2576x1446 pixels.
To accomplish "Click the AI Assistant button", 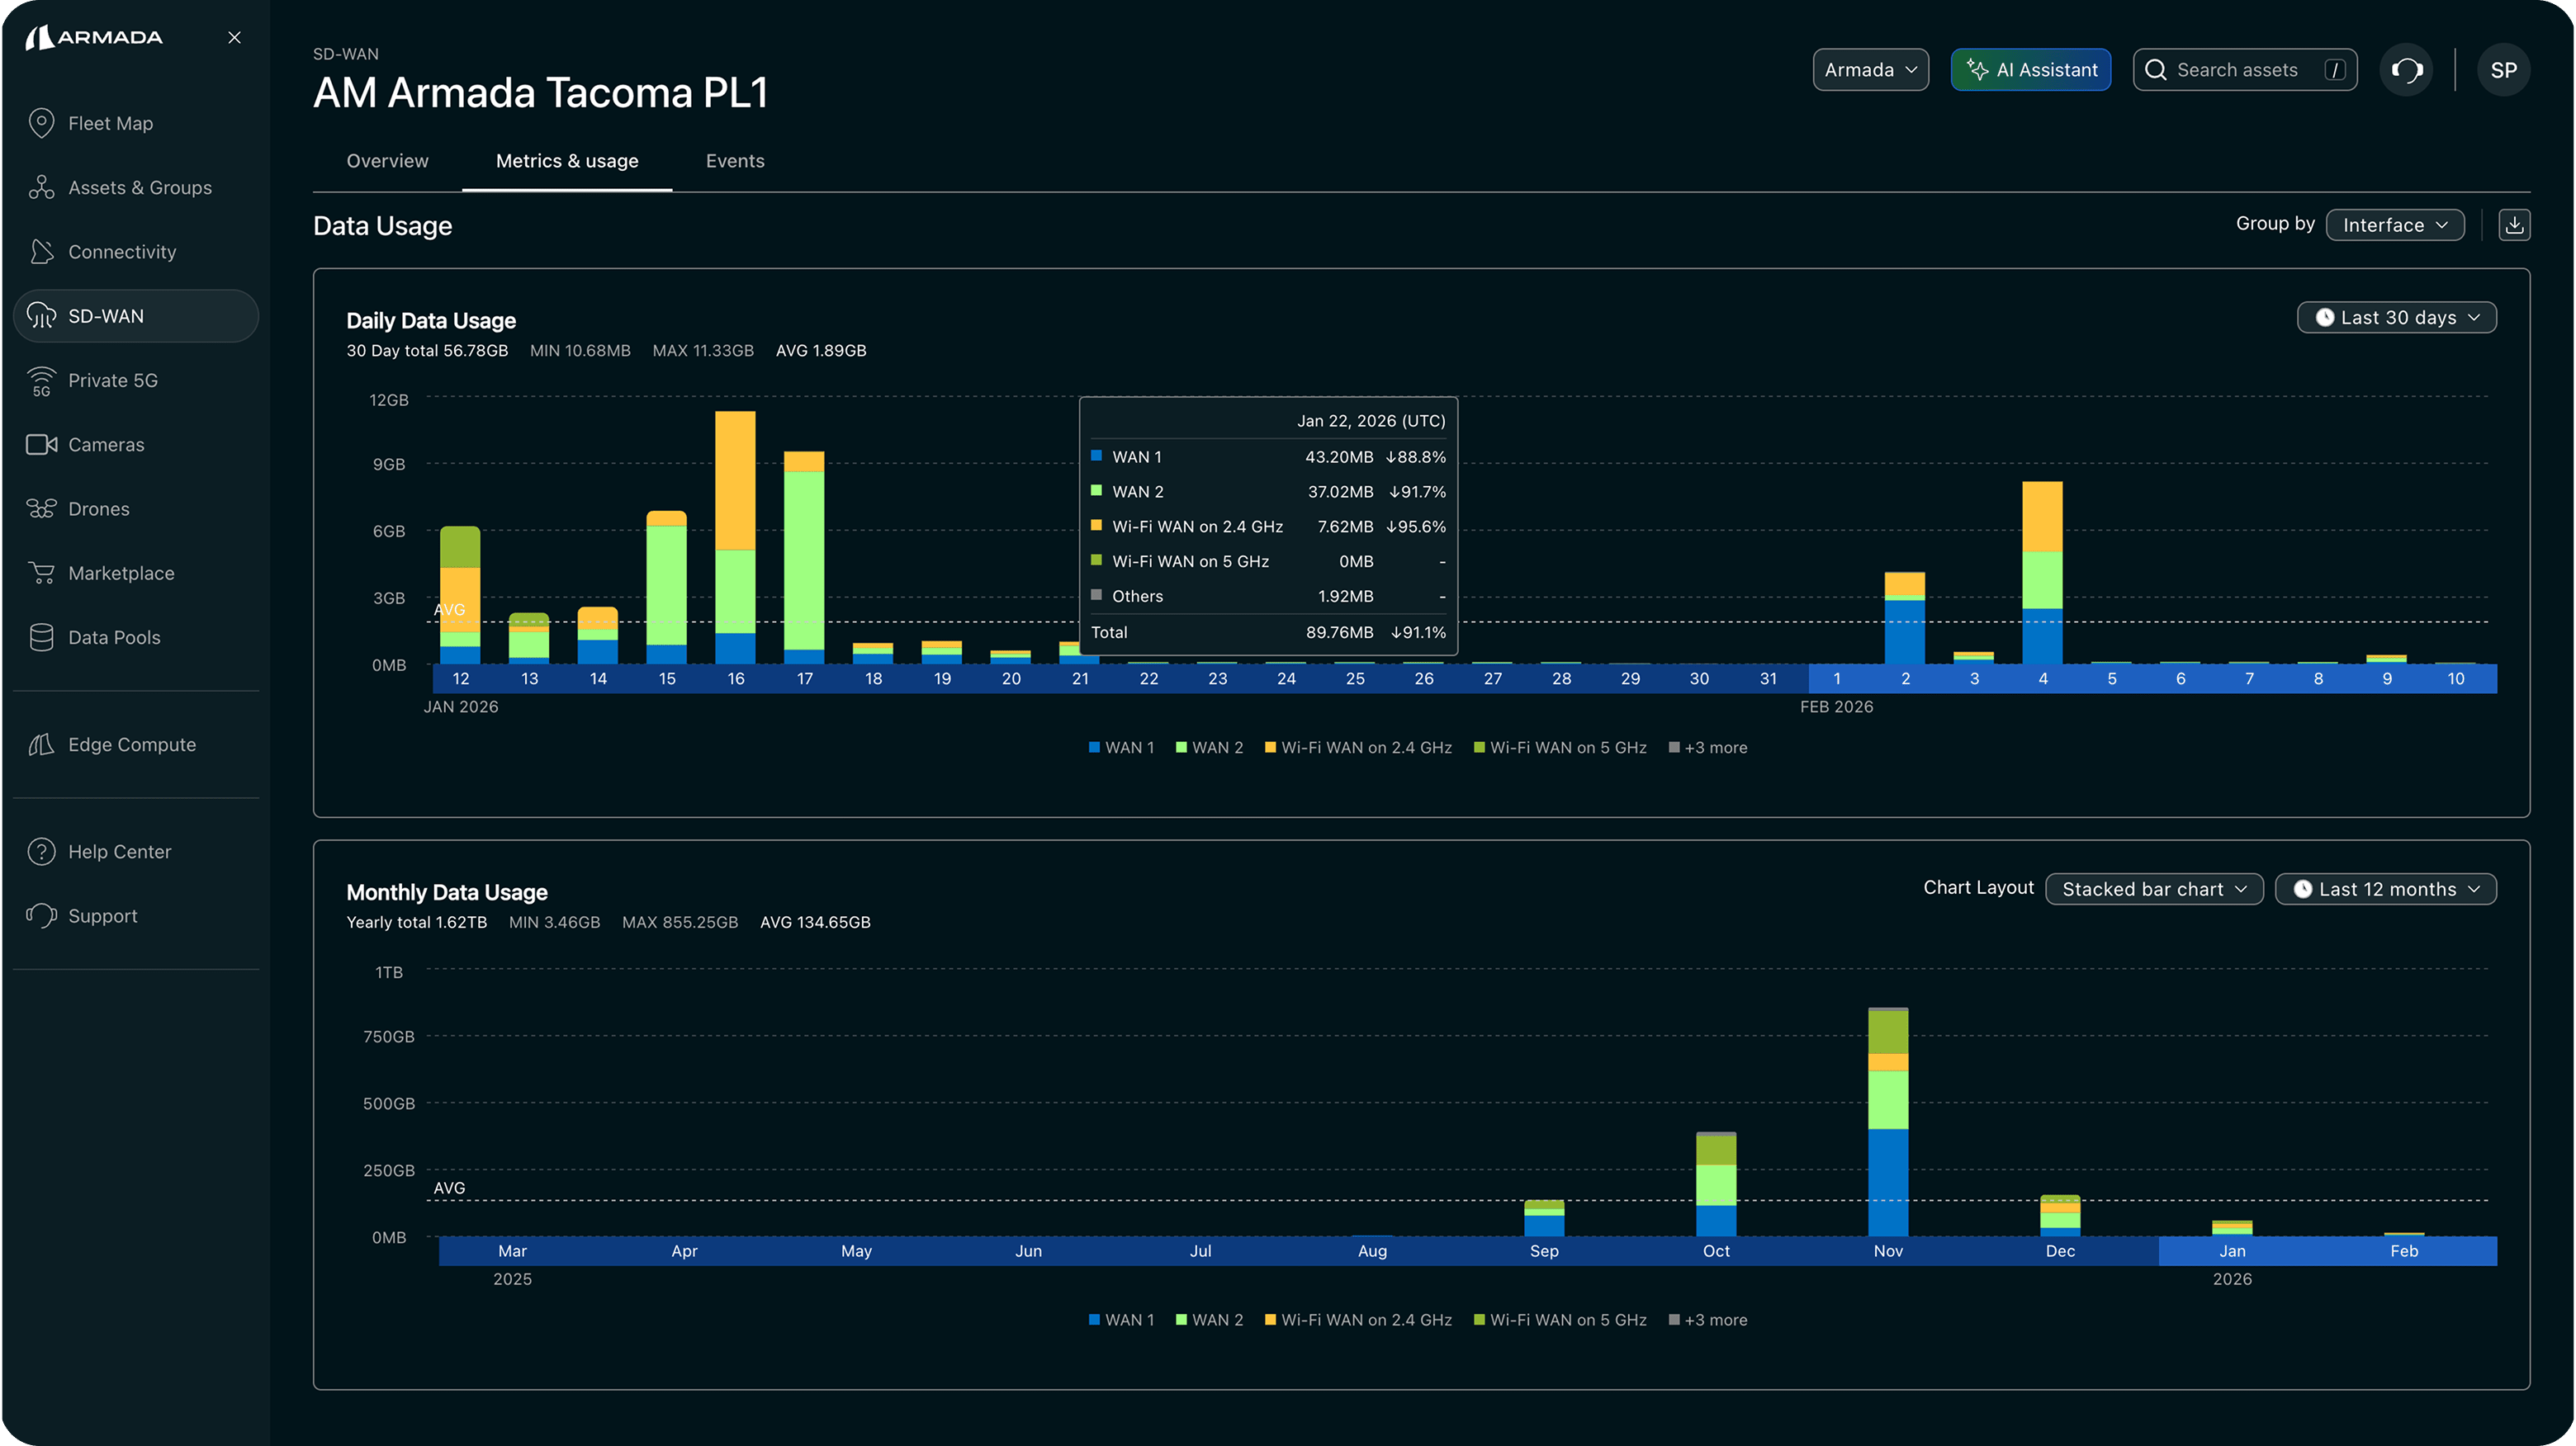I will [x=2031, y=70].
